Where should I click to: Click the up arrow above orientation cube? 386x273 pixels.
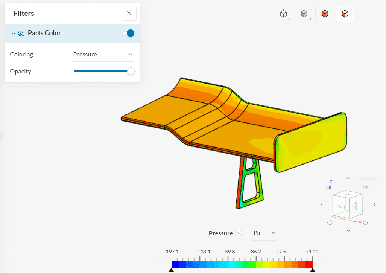348,178
